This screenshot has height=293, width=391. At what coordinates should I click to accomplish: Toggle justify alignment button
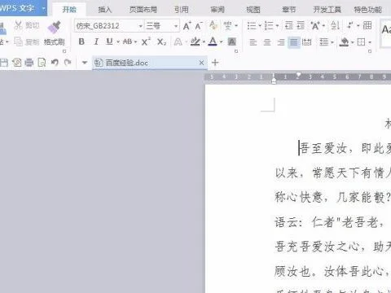[294, 42]
